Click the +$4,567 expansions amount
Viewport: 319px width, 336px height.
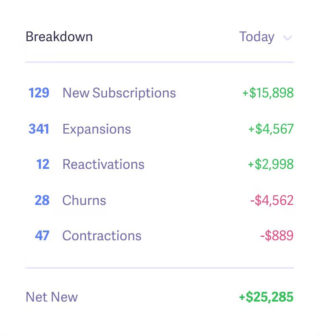271,129
